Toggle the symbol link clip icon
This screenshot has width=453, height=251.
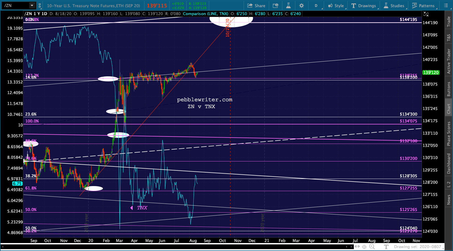(x=40, y=6)
